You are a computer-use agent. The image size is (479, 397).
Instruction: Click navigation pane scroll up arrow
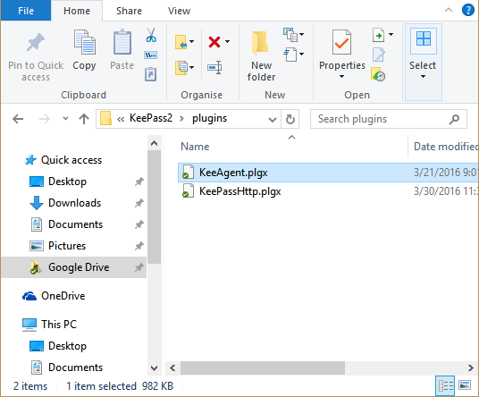[155, 143]
